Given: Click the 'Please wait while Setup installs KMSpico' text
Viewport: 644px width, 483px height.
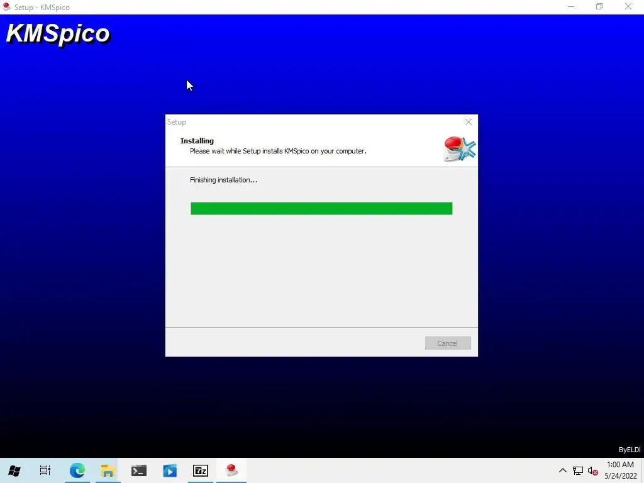Looking at the screenshot, I should [278, 151].
